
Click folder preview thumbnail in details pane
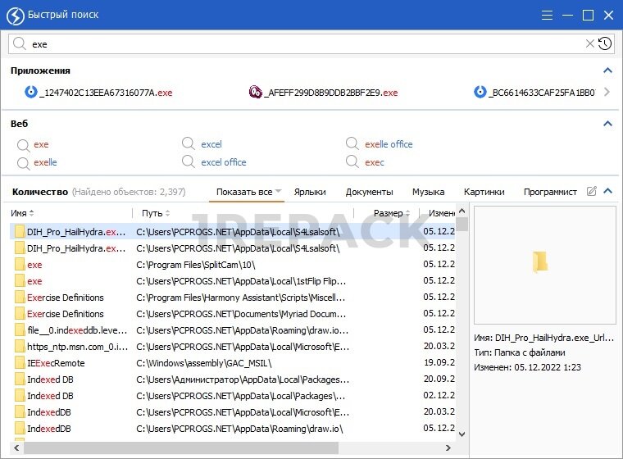(539, 262)
